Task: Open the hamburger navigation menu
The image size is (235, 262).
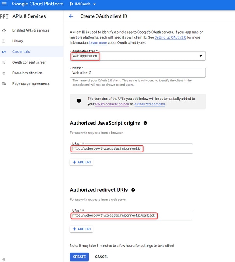Action: coord(4,4)
